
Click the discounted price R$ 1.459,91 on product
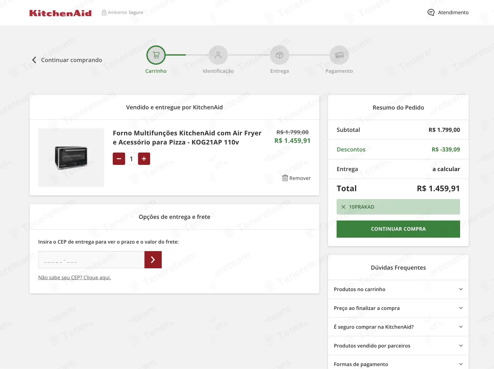click(292, 141)
